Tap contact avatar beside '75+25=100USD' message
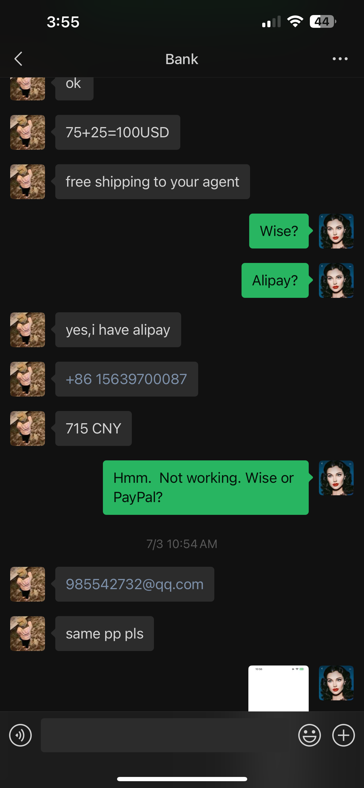Screen dimensions: 364x788 [x=27, y=132]
